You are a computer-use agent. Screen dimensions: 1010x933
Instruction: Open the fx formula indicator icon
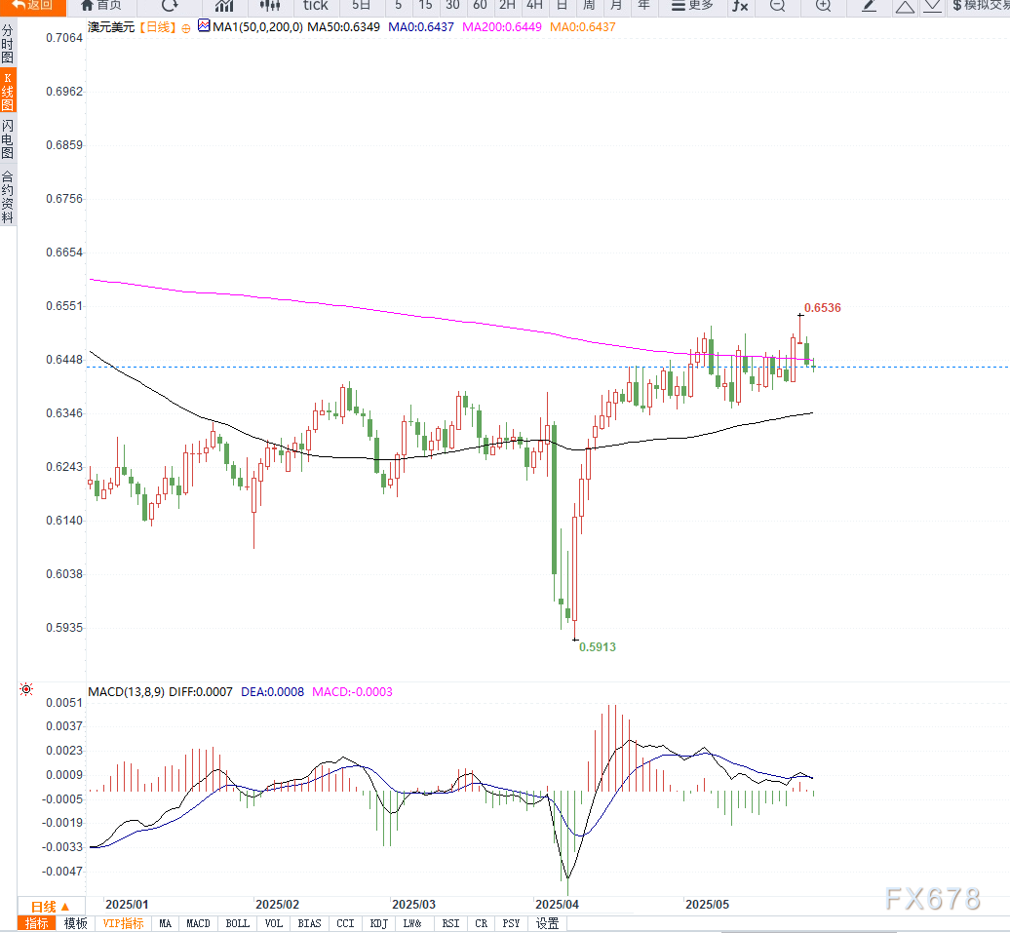coord(740,6)
